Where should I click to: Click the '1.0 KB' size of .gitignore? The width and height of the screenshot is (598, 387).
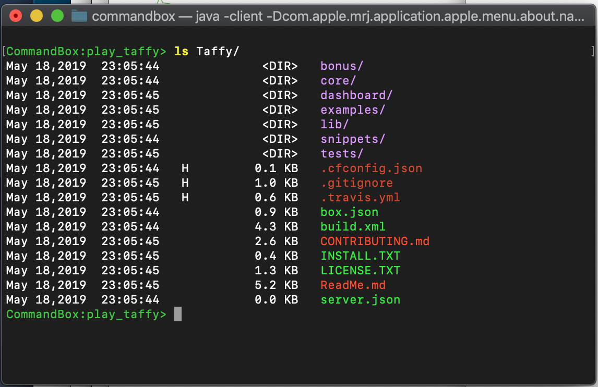277,183
